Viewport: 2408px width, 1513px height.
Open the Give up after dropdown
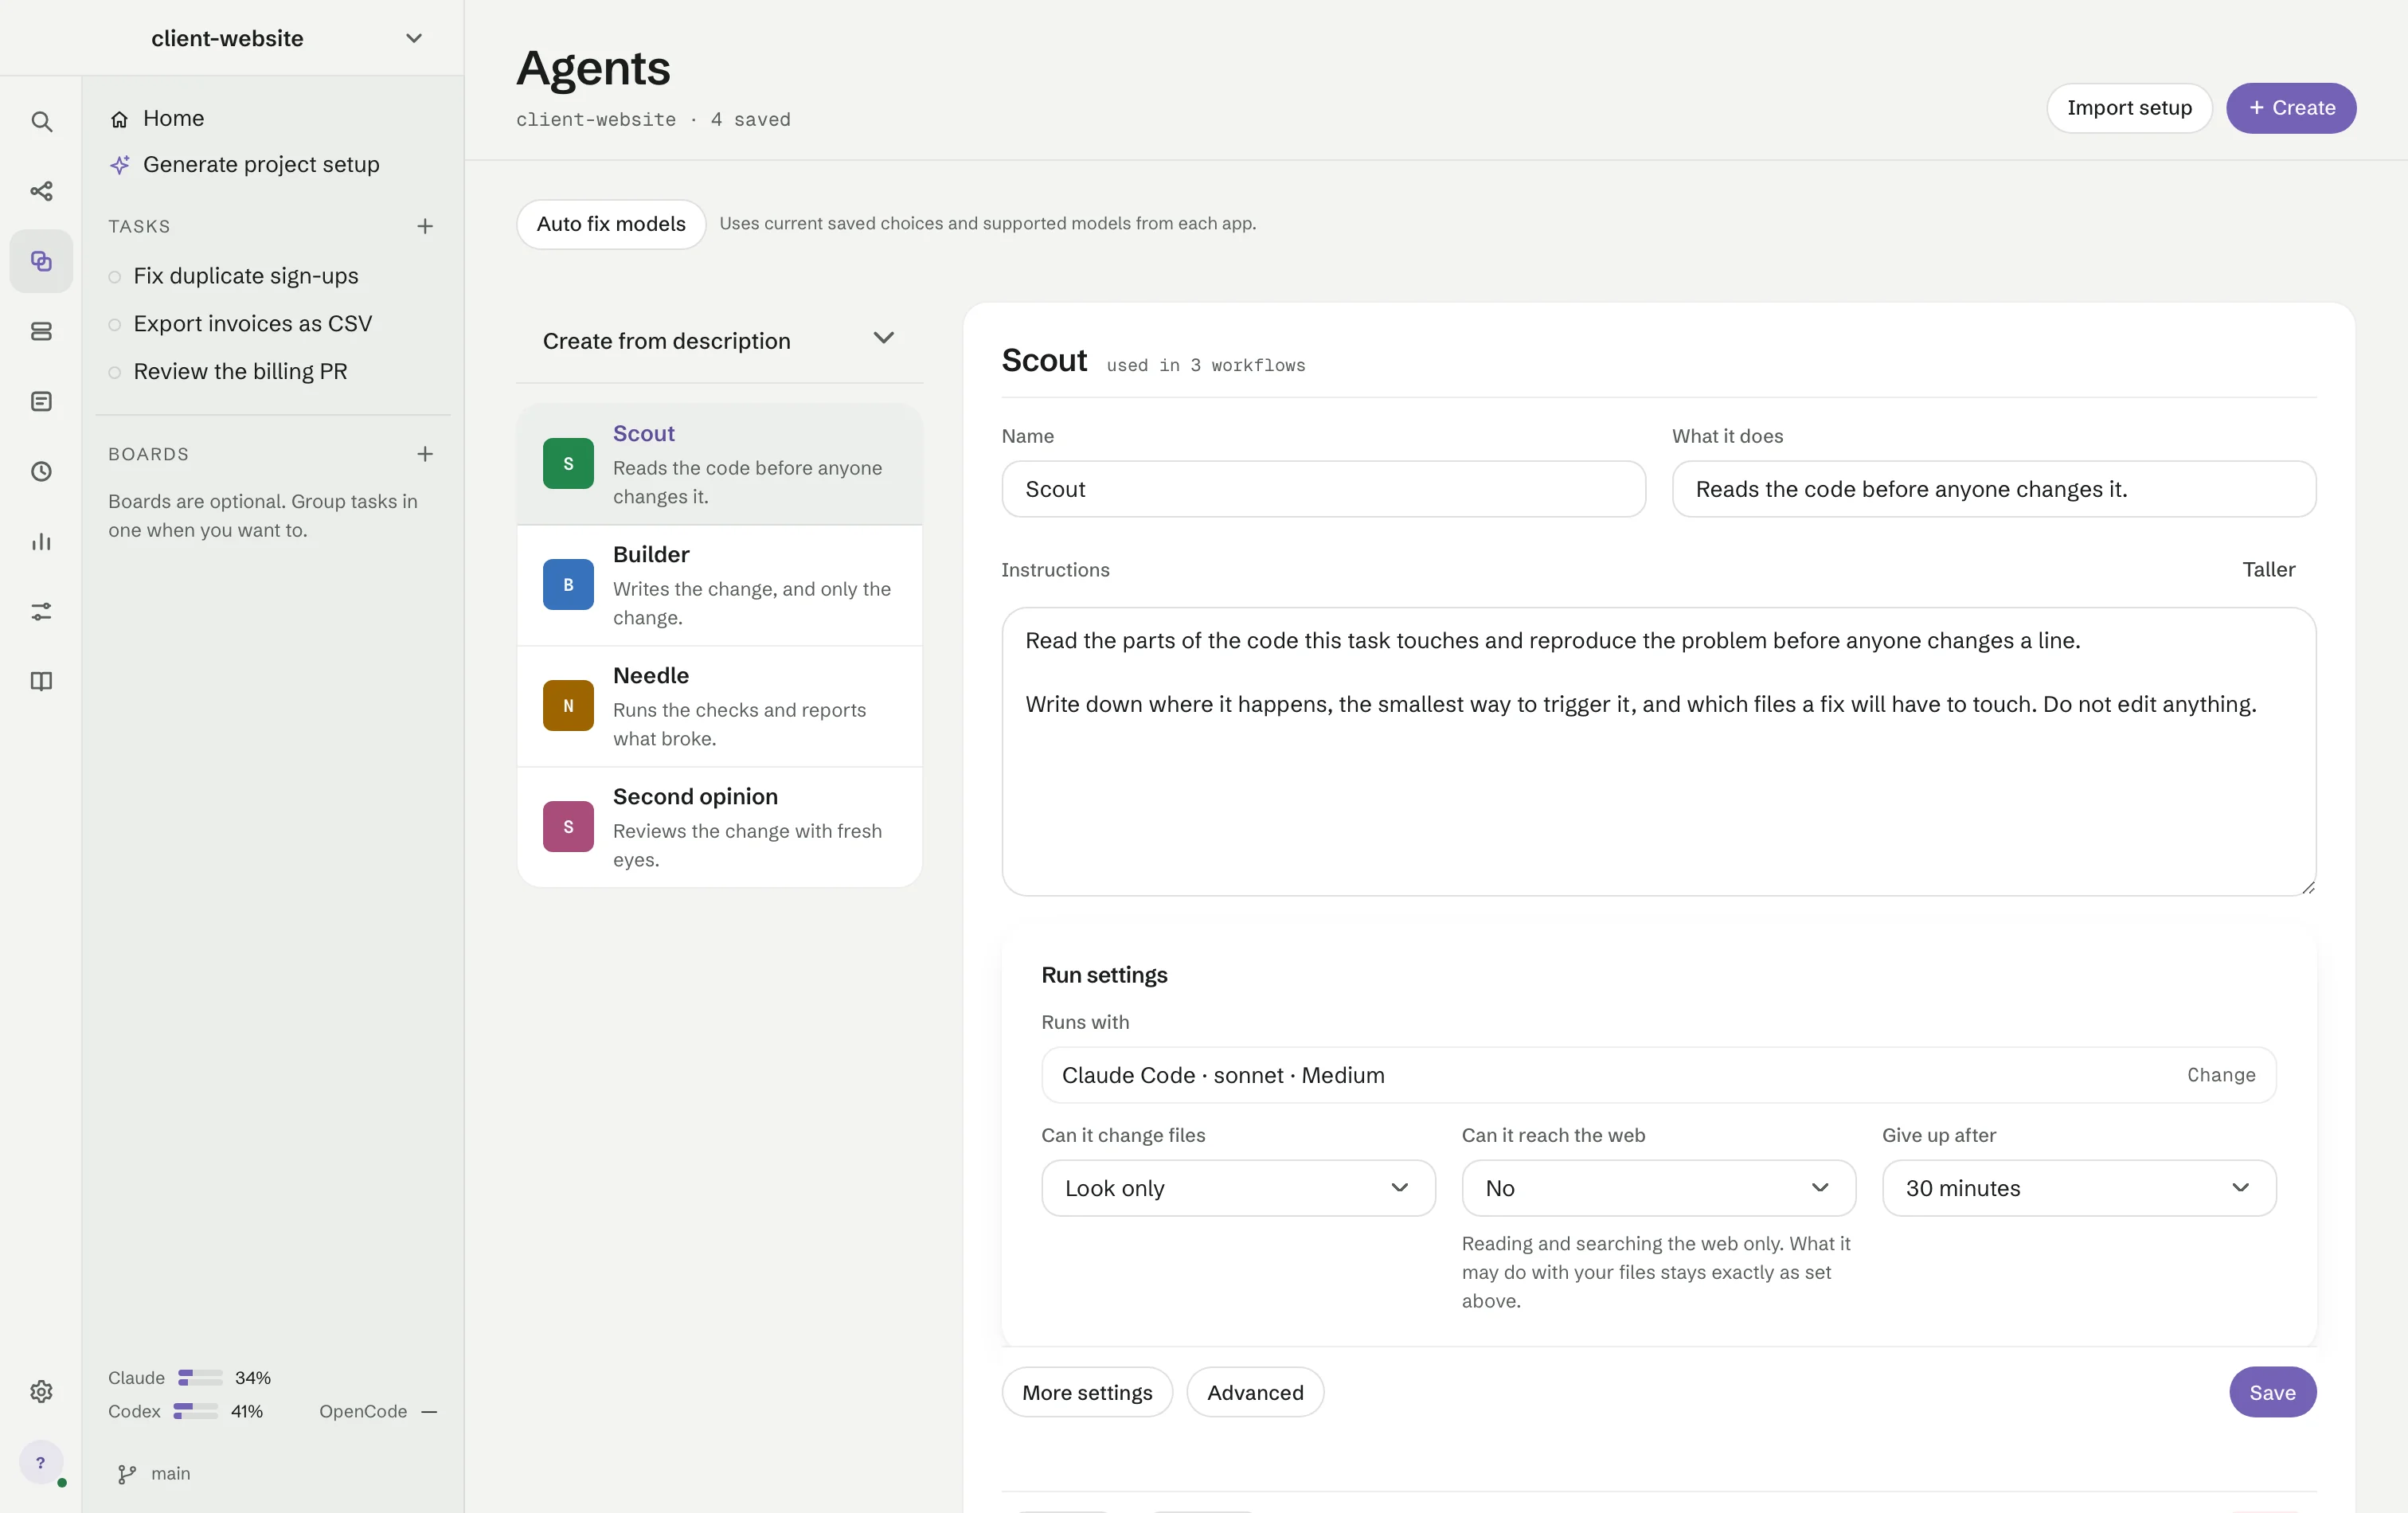2079,1188
